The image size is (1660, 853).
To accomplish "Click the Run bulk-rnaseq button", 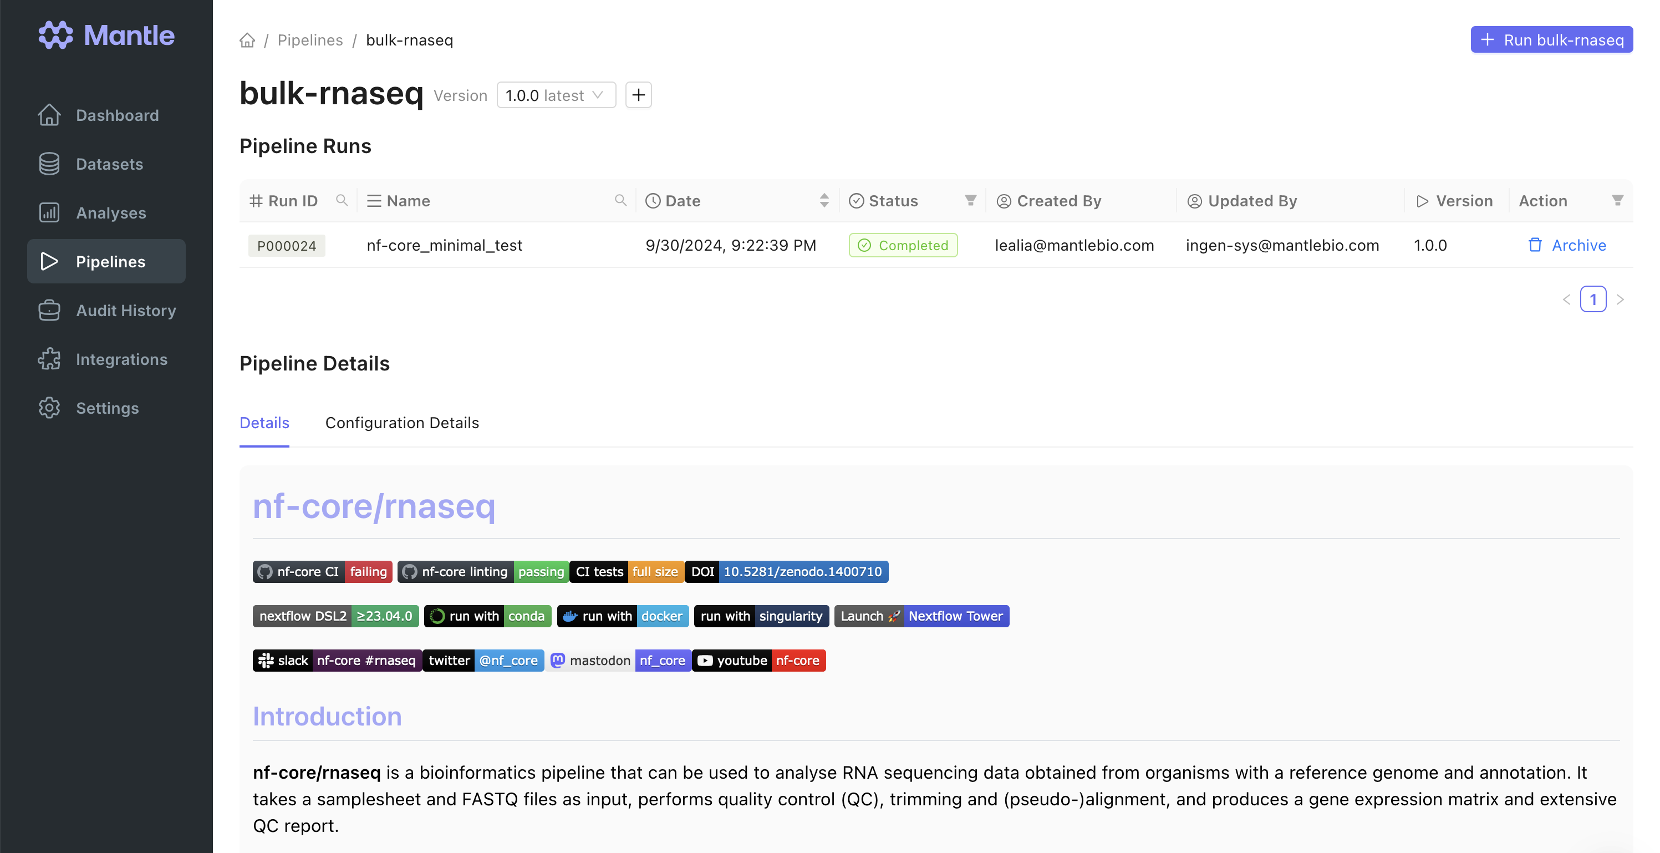I will (x=1551, y=40).
